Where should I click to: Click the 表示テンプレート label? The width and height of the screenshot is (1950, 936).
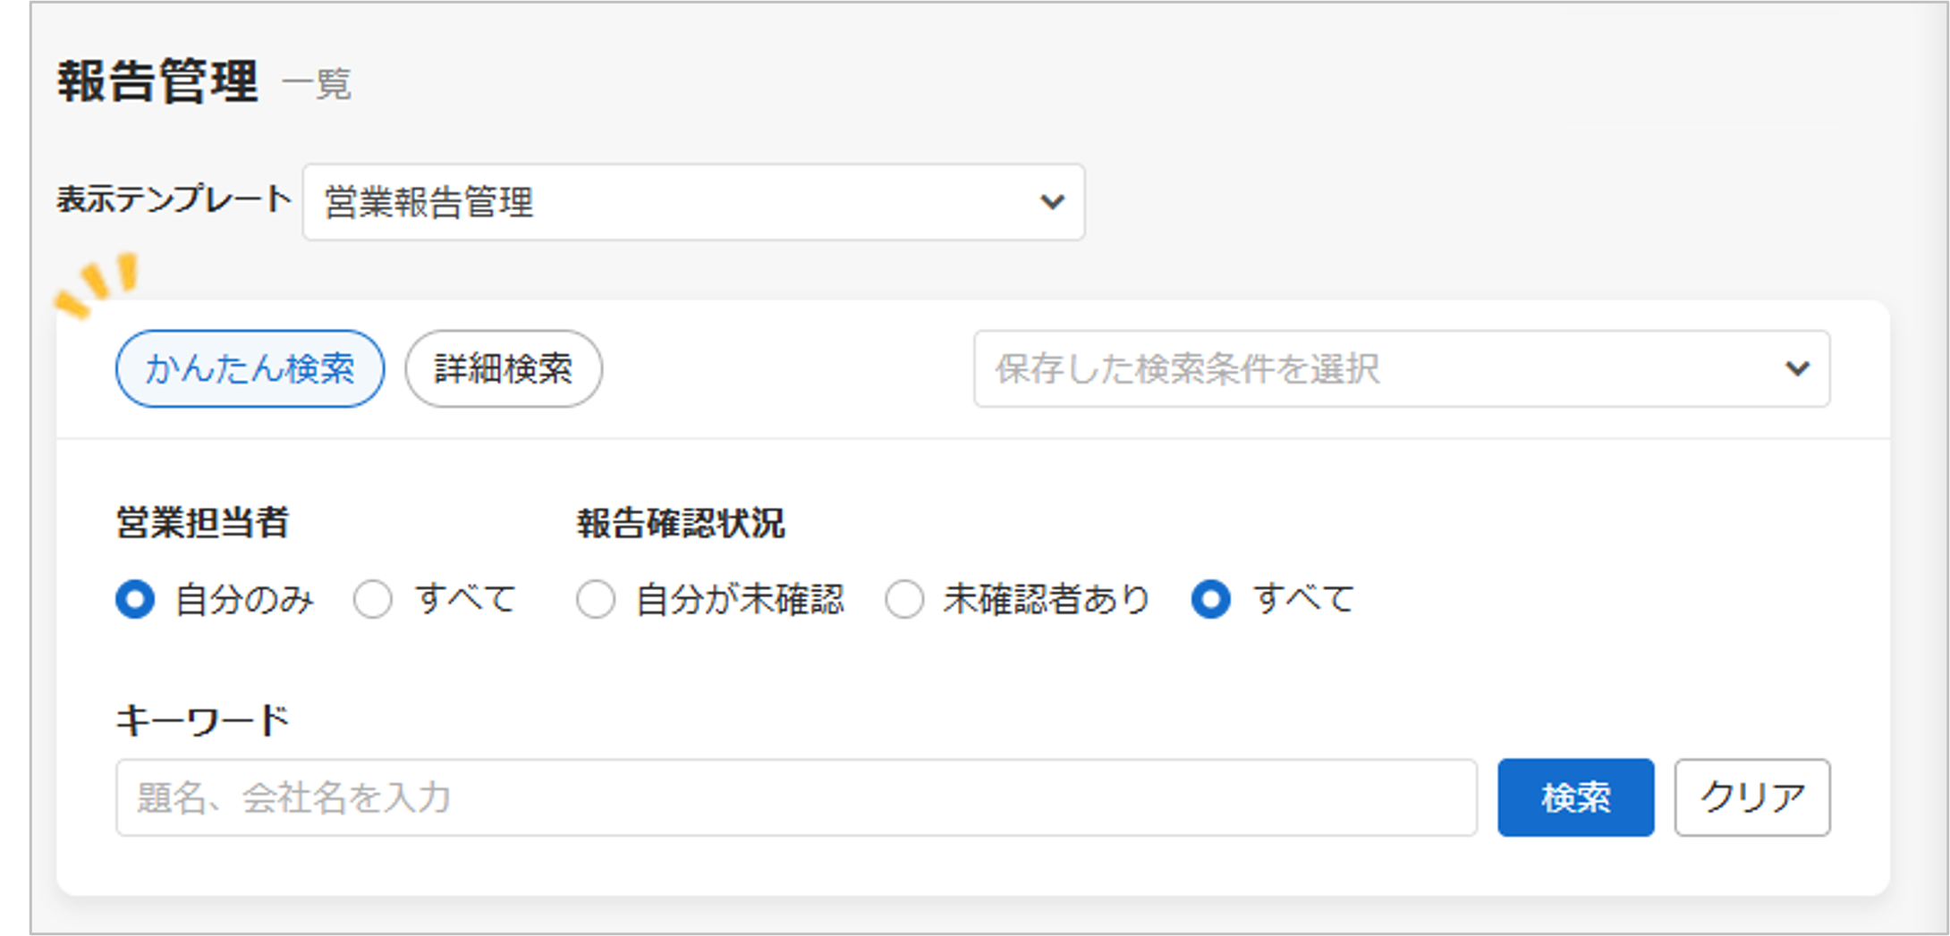point(174,199)
